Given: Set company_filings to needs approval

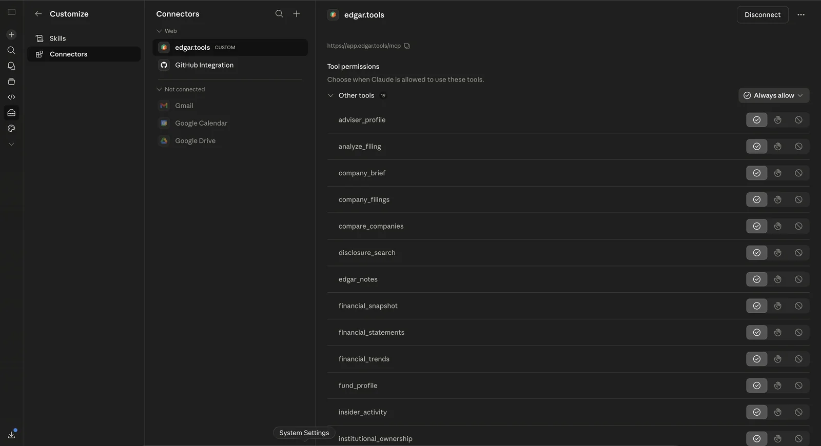Looking at the screenshot, I should pos(778,200).
